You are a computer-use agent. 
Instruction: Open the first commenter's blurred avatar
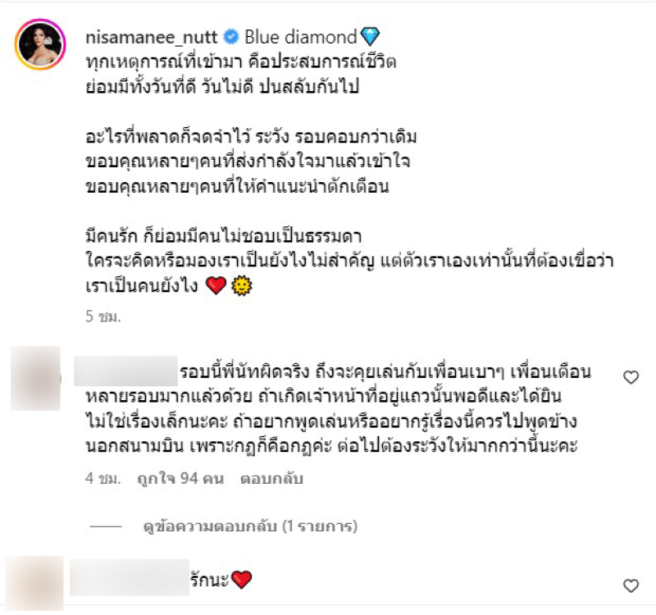point(35,378)
